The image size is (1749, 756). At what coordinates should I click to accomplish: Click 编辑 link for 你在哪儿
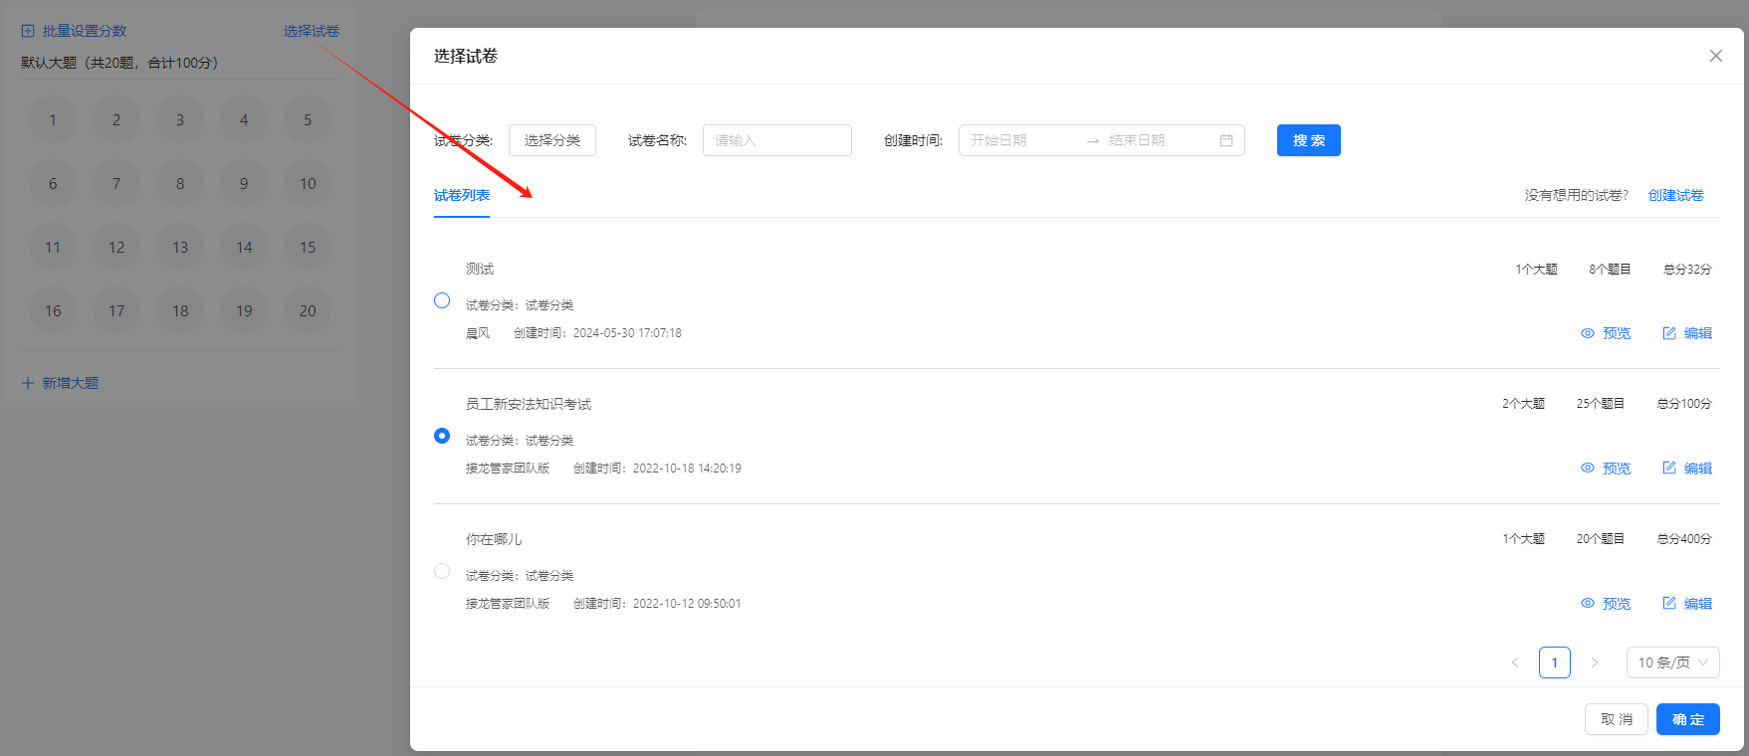(x=1698, y=604)
